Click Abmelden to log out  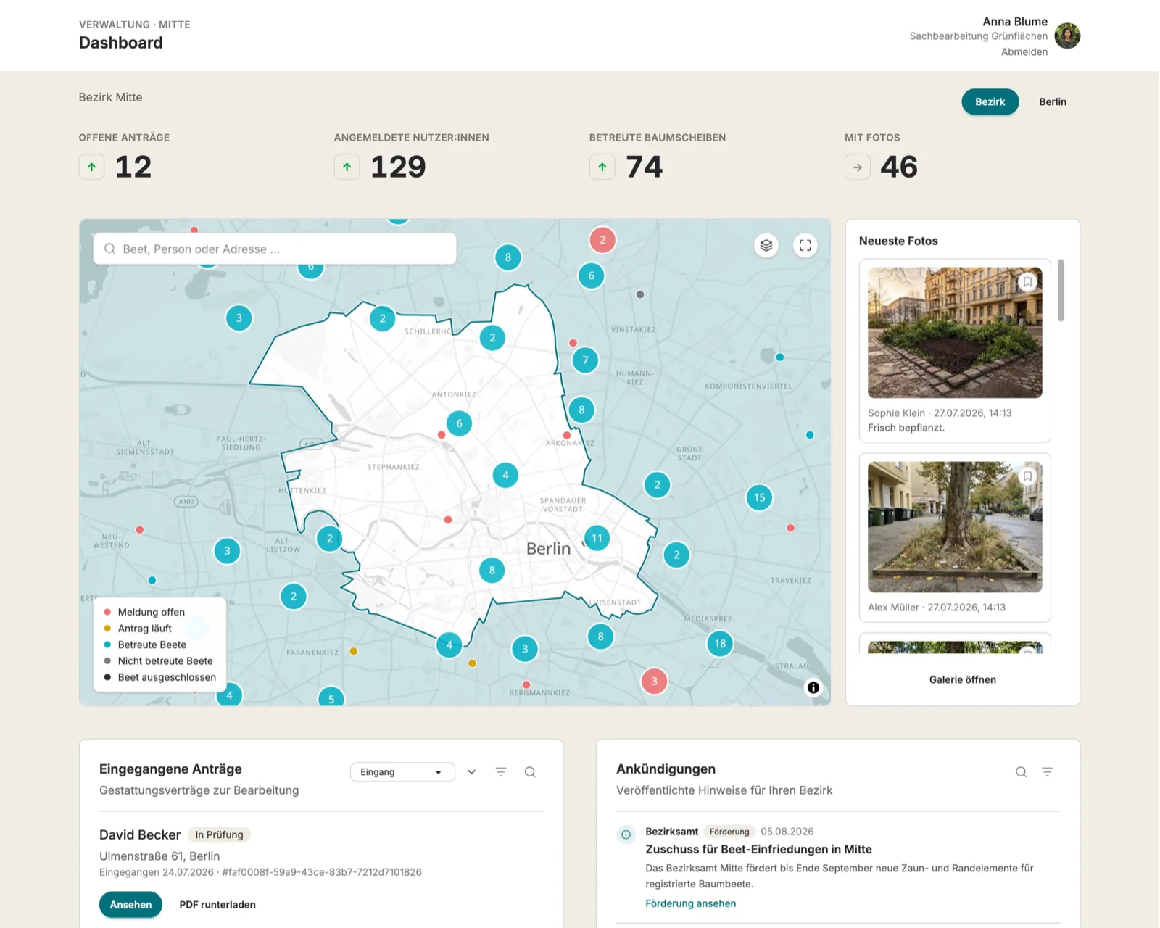point(1024,52)
